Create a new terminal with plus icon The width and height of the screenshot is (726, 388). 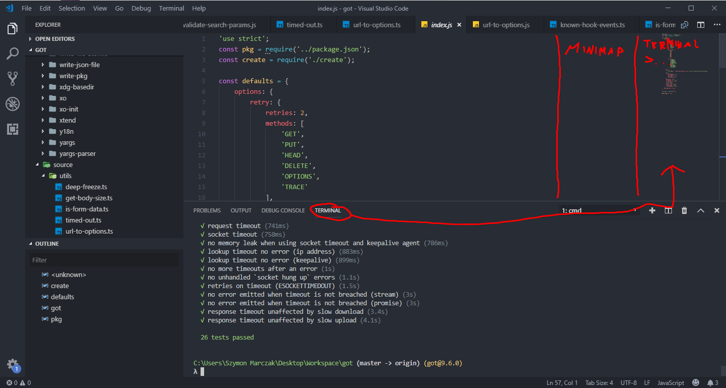coord(652,210)
